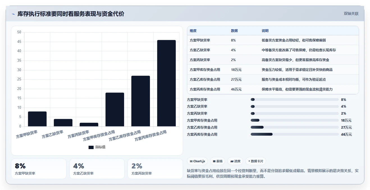This screenshot has width=370, height=190.
Task: Click the 方案乙库存资金占用 chart bar
Action: tap(141, 101)
